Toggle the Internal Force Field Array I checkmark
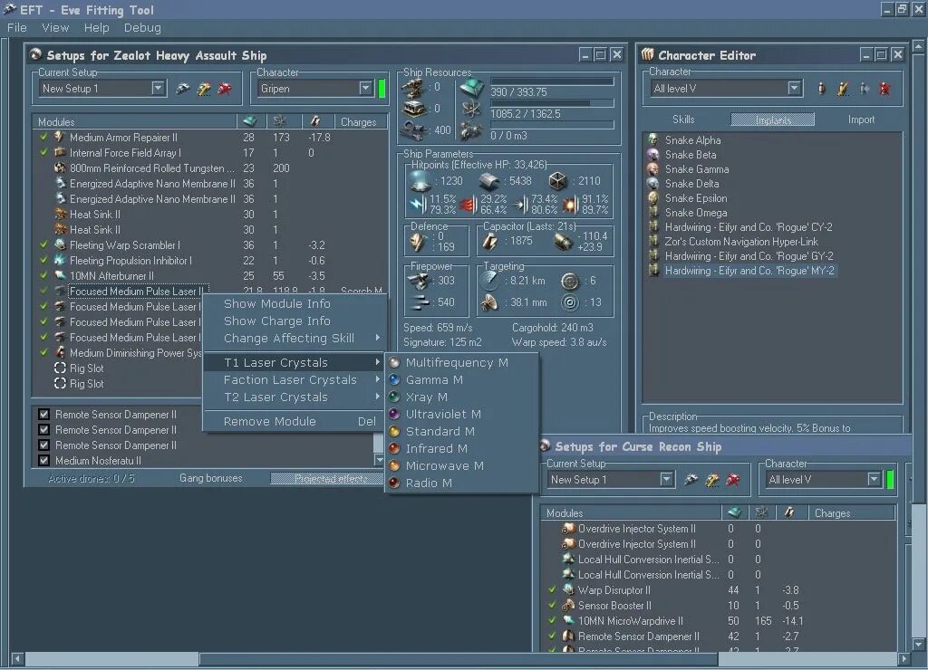The image size is (928, 670). click(x=43, y=153)
